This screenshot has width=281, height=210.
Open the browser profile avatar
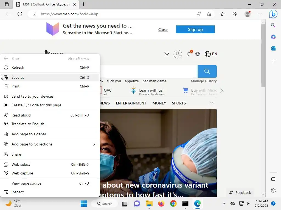[x=248, y=14]
